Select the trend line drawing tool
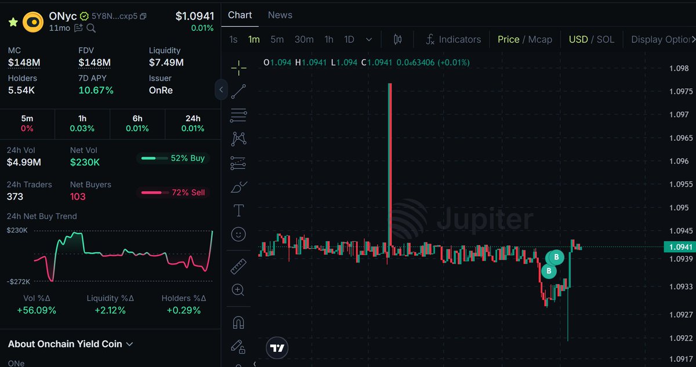Image resolution: width=696 pixels, height=367 pixels. click(x=238, y=91)
